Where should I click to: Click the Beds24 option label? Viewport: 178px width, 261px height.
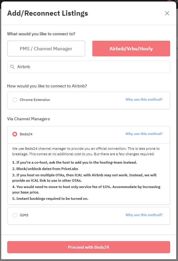tap(26, 134)
